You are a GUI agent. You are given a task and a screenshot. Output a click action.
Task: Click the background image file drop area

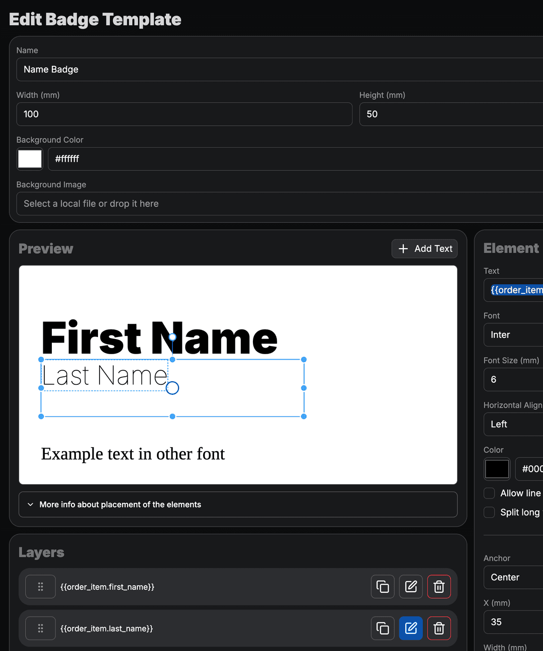[x=280, y=203]
